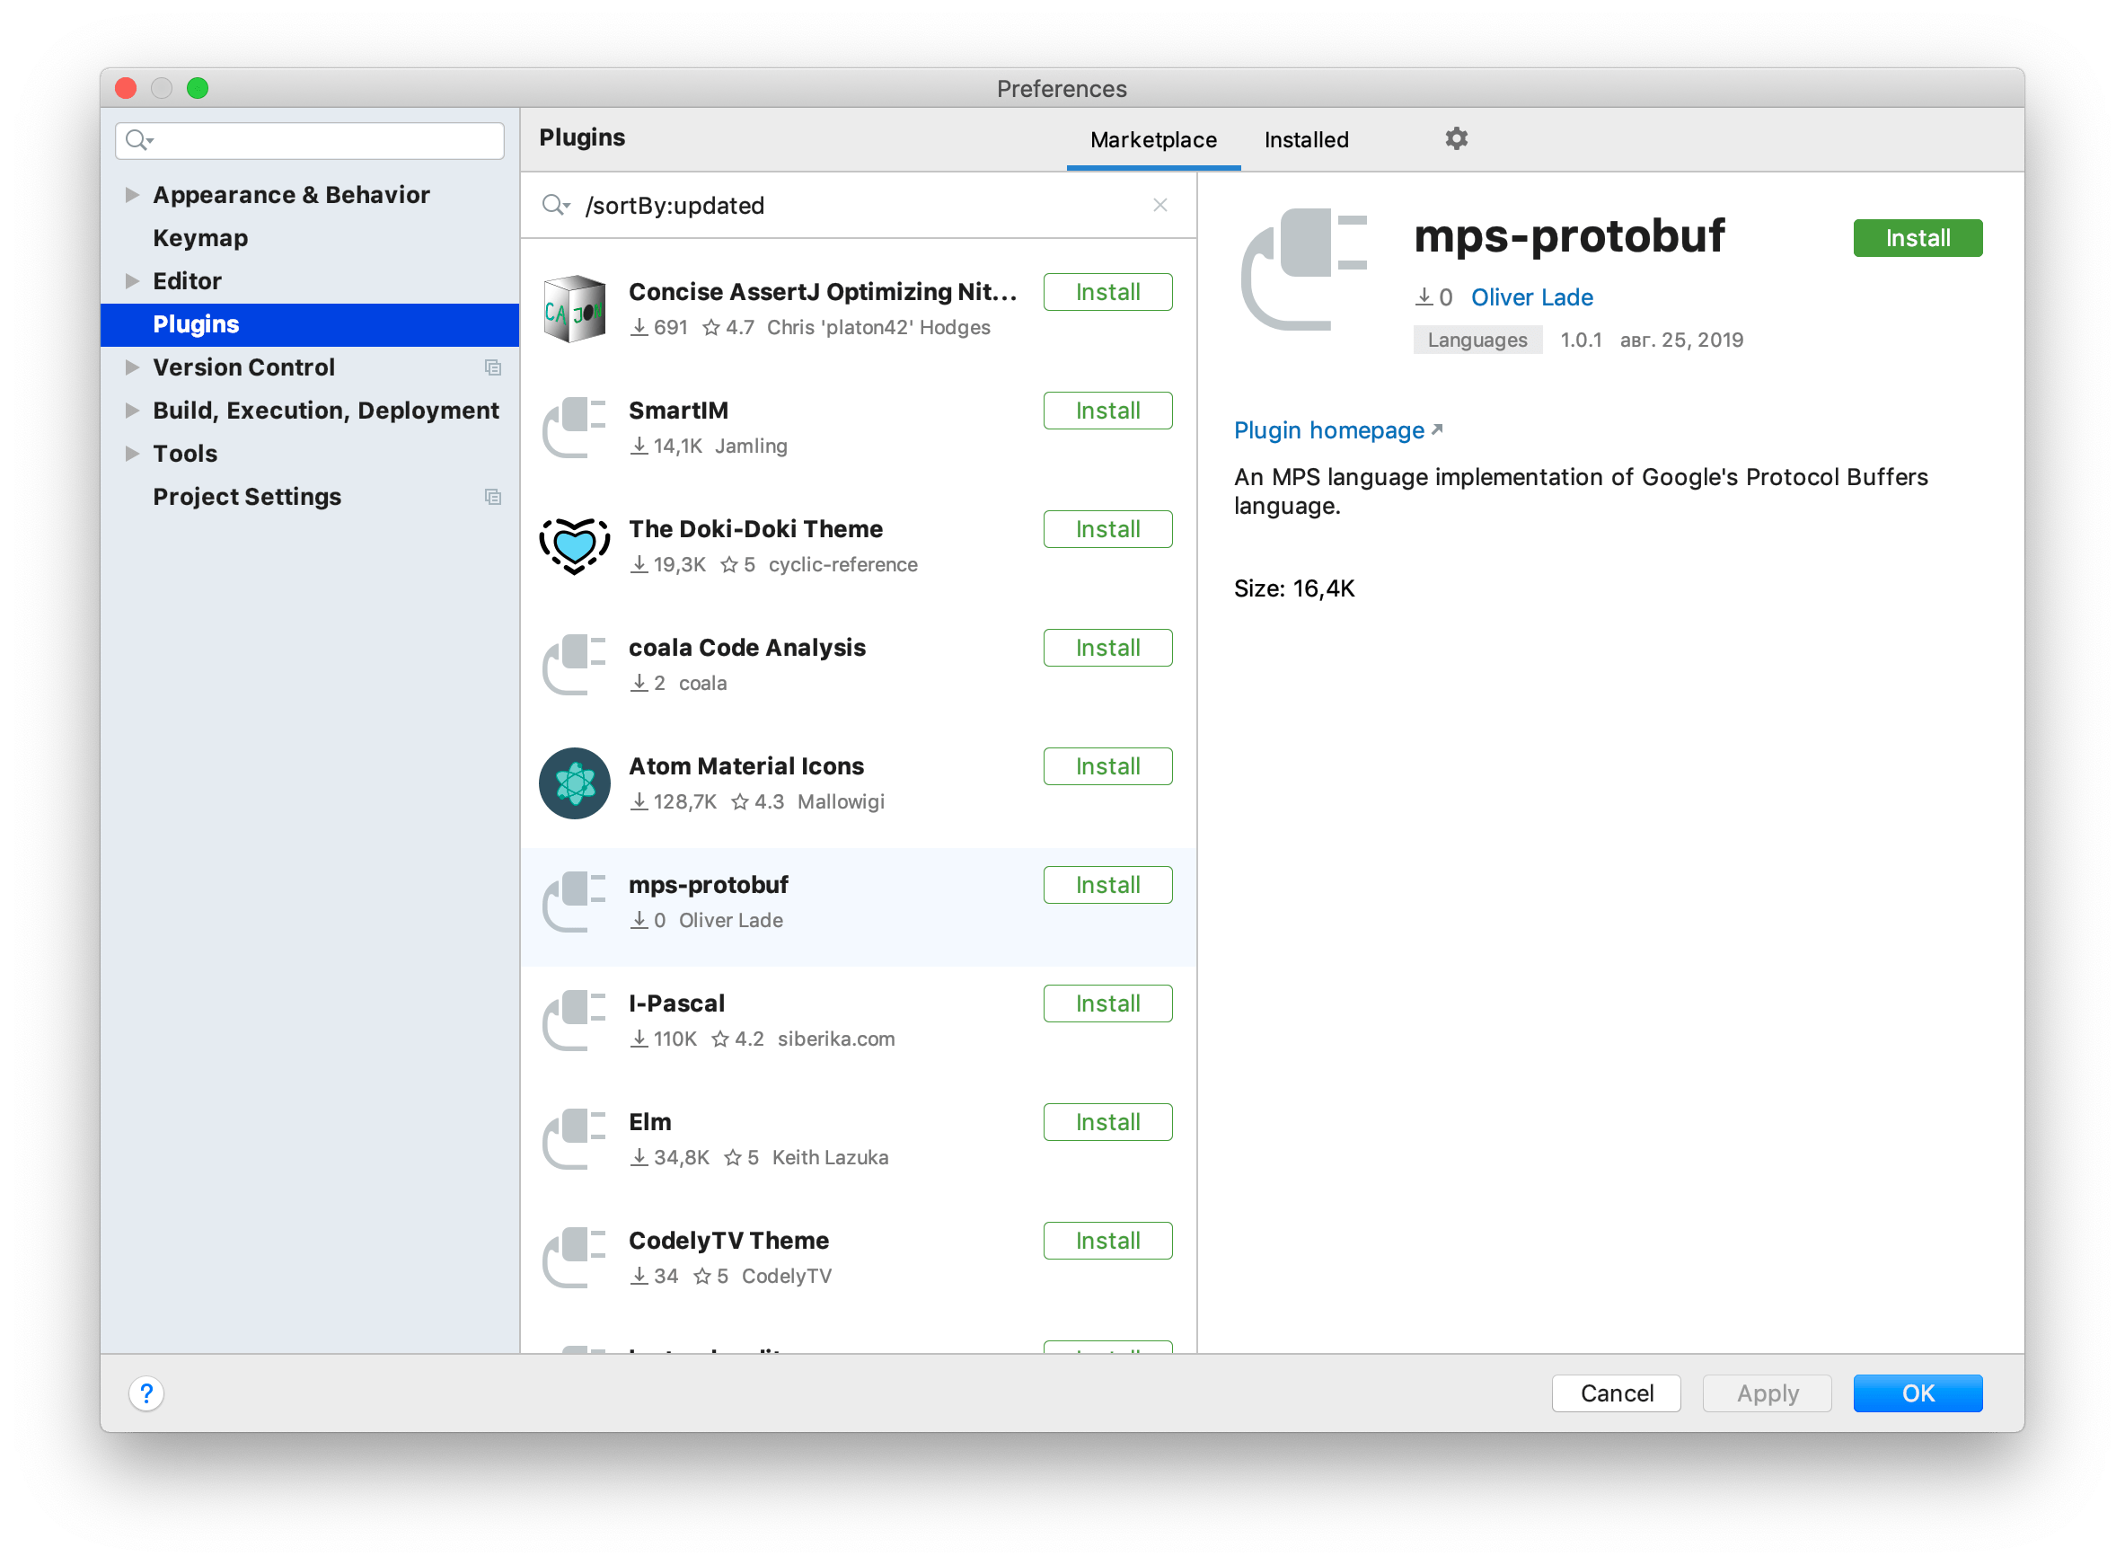Switch to the Installed tab
The image size is (2125, 1565).
coord(1306,139)
